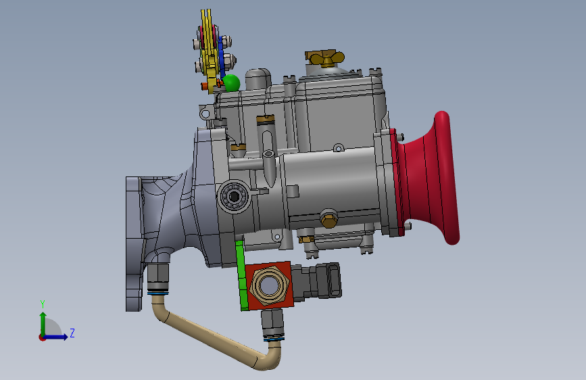Click the green Y axis of the triad
586x380 pixels.
[43, 323]
